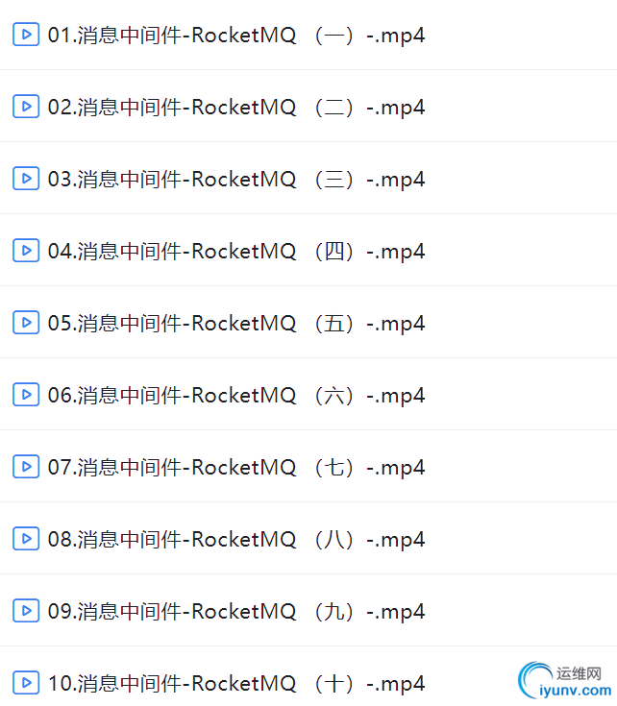617x706 pixels.
Task: Click file 09.消息中间件-RocketMQ（九）-.mp4
Action: pyautogui.click(x=236, y=612)
